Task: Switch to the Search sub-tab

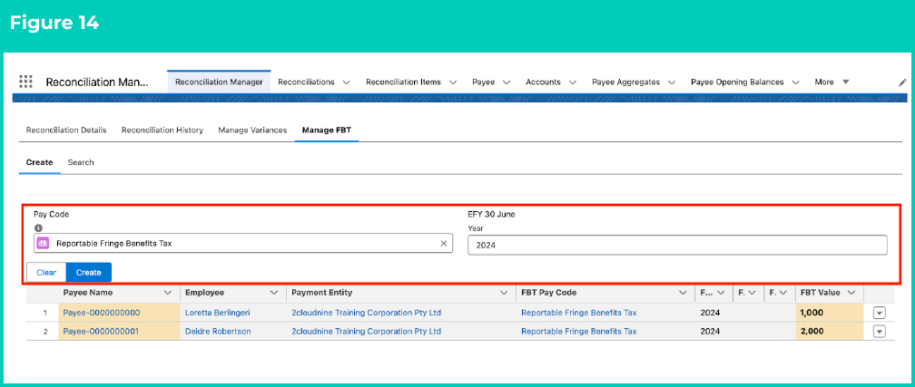Action: [x=81, y=162]
